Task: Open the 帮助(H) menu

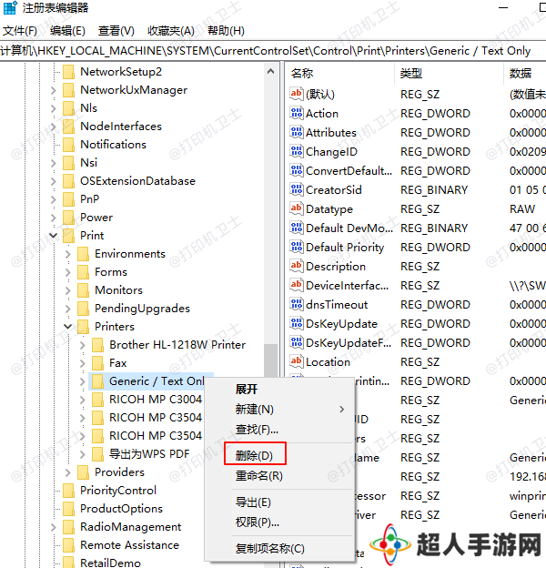Action: point(226,31)
